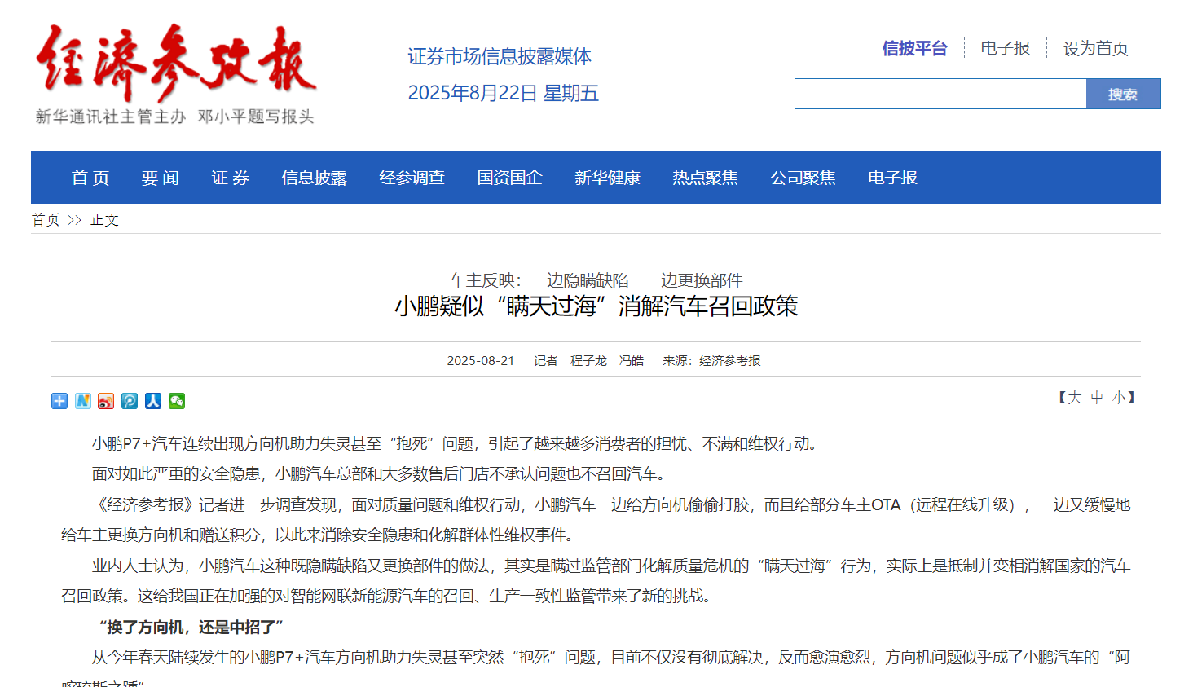The height and width of the screenshot is (687, 1193).
Task: Share article via the blue P icon
Action: tap(130, 401)
